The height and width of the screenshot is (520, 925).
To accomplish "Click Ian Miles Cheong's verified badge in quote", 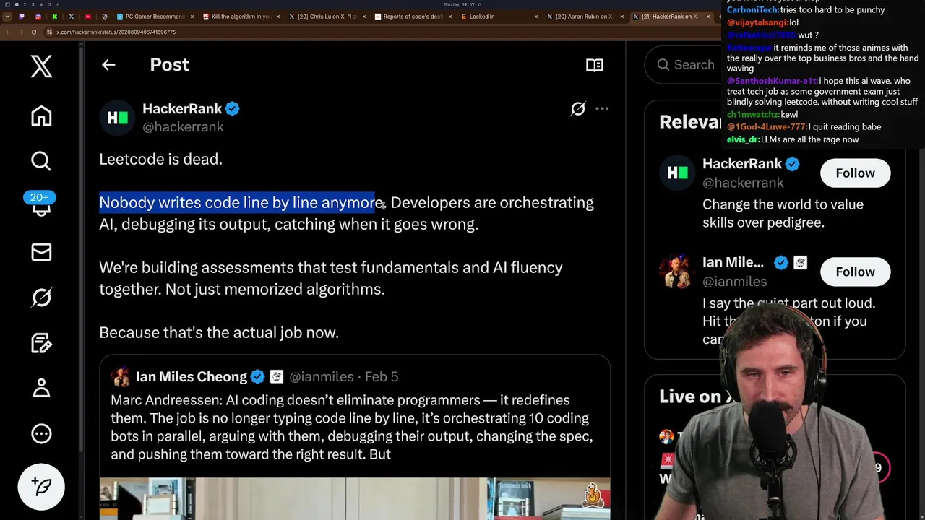I will [x=257, y=377].
